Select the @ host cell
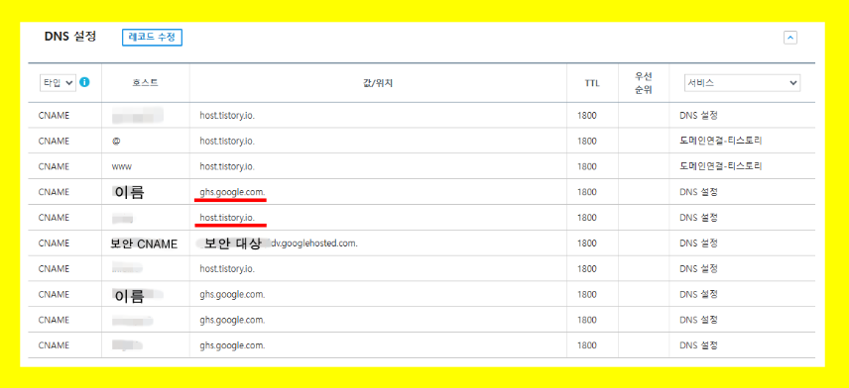Image resolution: width=849 pixels, height=388 pixels. pos(115,141)
